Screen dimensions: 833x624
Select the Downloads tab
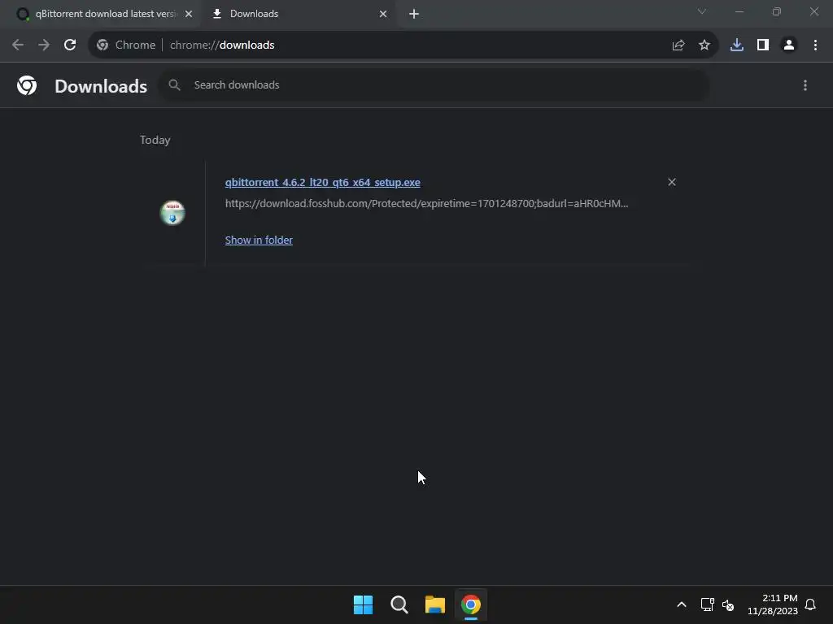tap(298, 15)
